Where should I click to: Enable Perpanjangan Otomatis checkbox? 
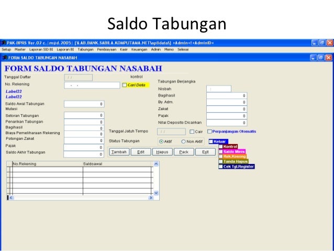click(209, 132)
